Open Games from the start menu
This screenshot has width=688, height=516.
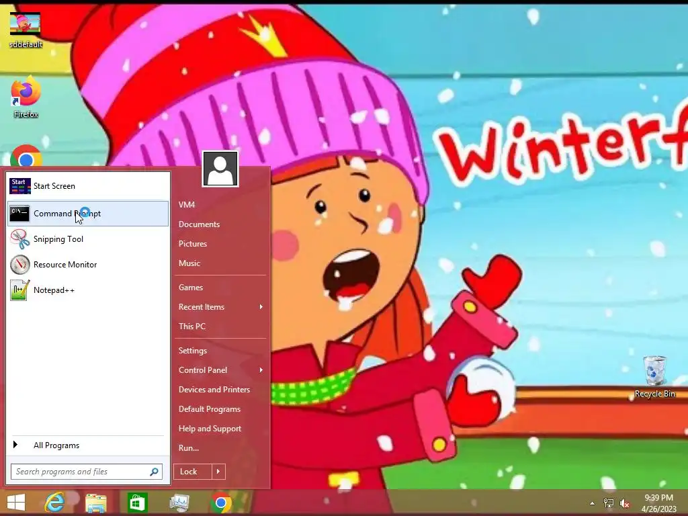click(x=190, y=288)
